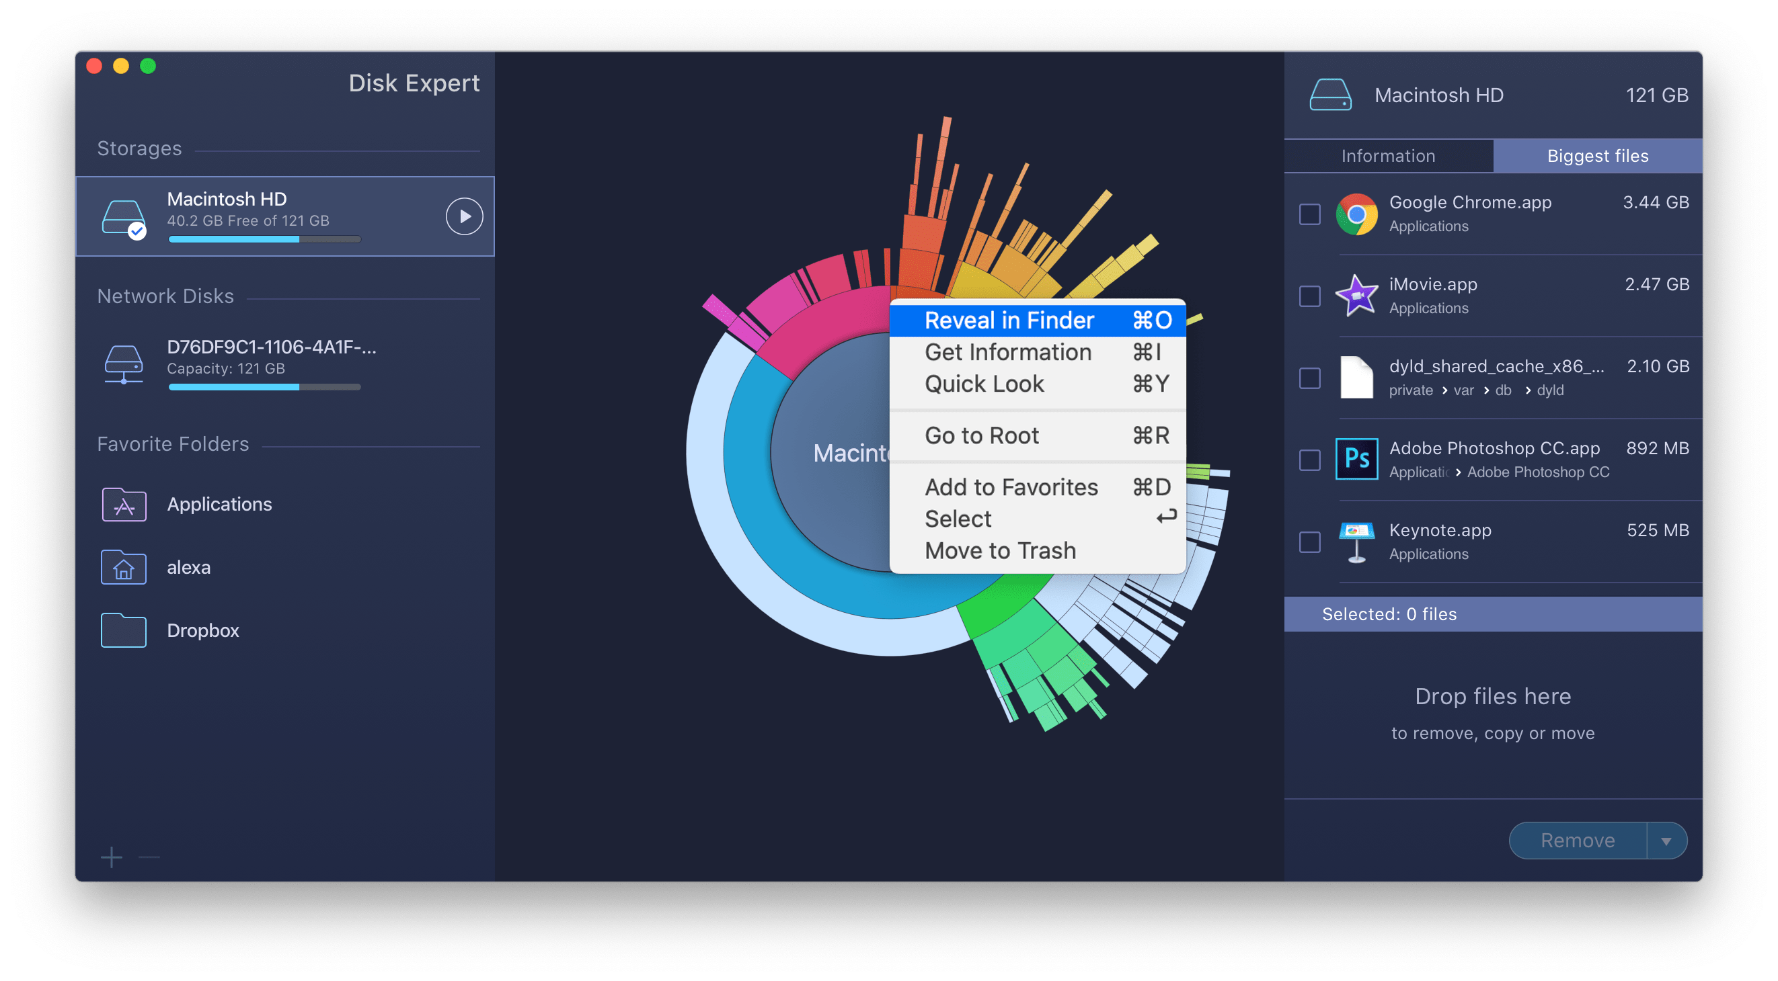Start scan with the play button

point(464,216)
